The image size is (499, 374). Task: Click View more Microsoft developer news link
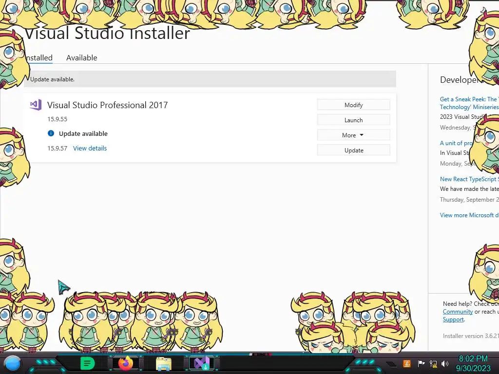(x=469, y=215)
